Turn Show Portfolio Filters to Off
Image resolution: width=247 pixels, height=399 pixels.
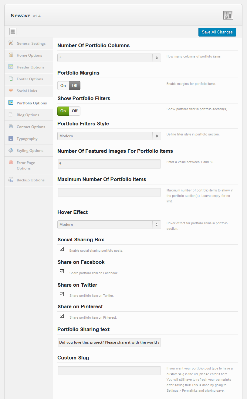[75, 111]
